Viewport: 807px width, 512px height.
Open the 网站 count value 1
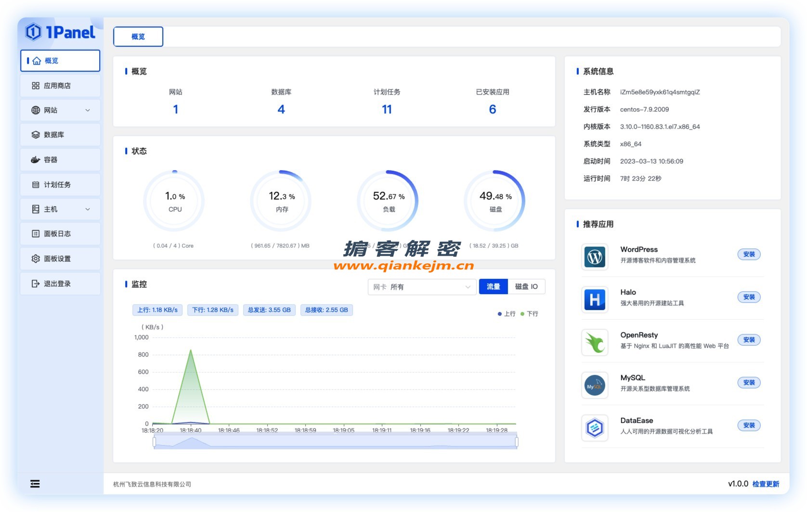coord(176,110)
